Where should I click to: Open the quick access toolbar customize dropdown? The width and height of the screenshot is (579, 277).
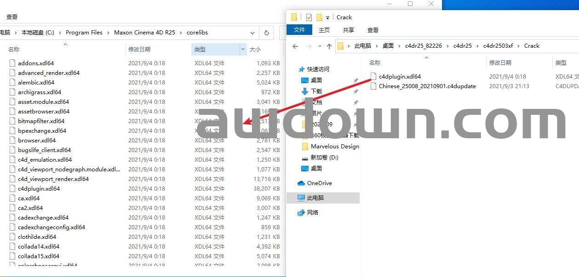click(x=327, y=17)
